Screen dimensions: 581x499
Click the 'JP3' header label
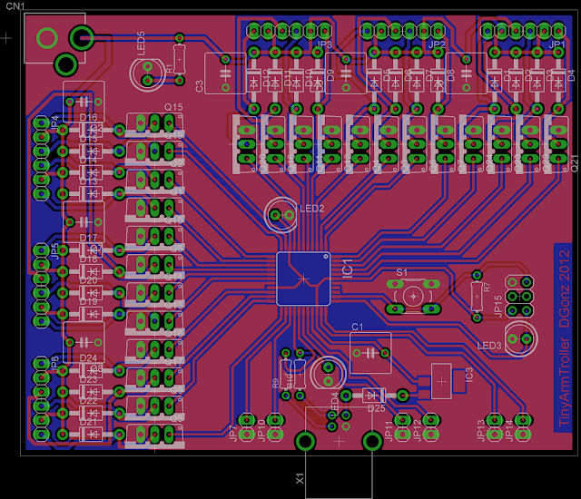324,44
